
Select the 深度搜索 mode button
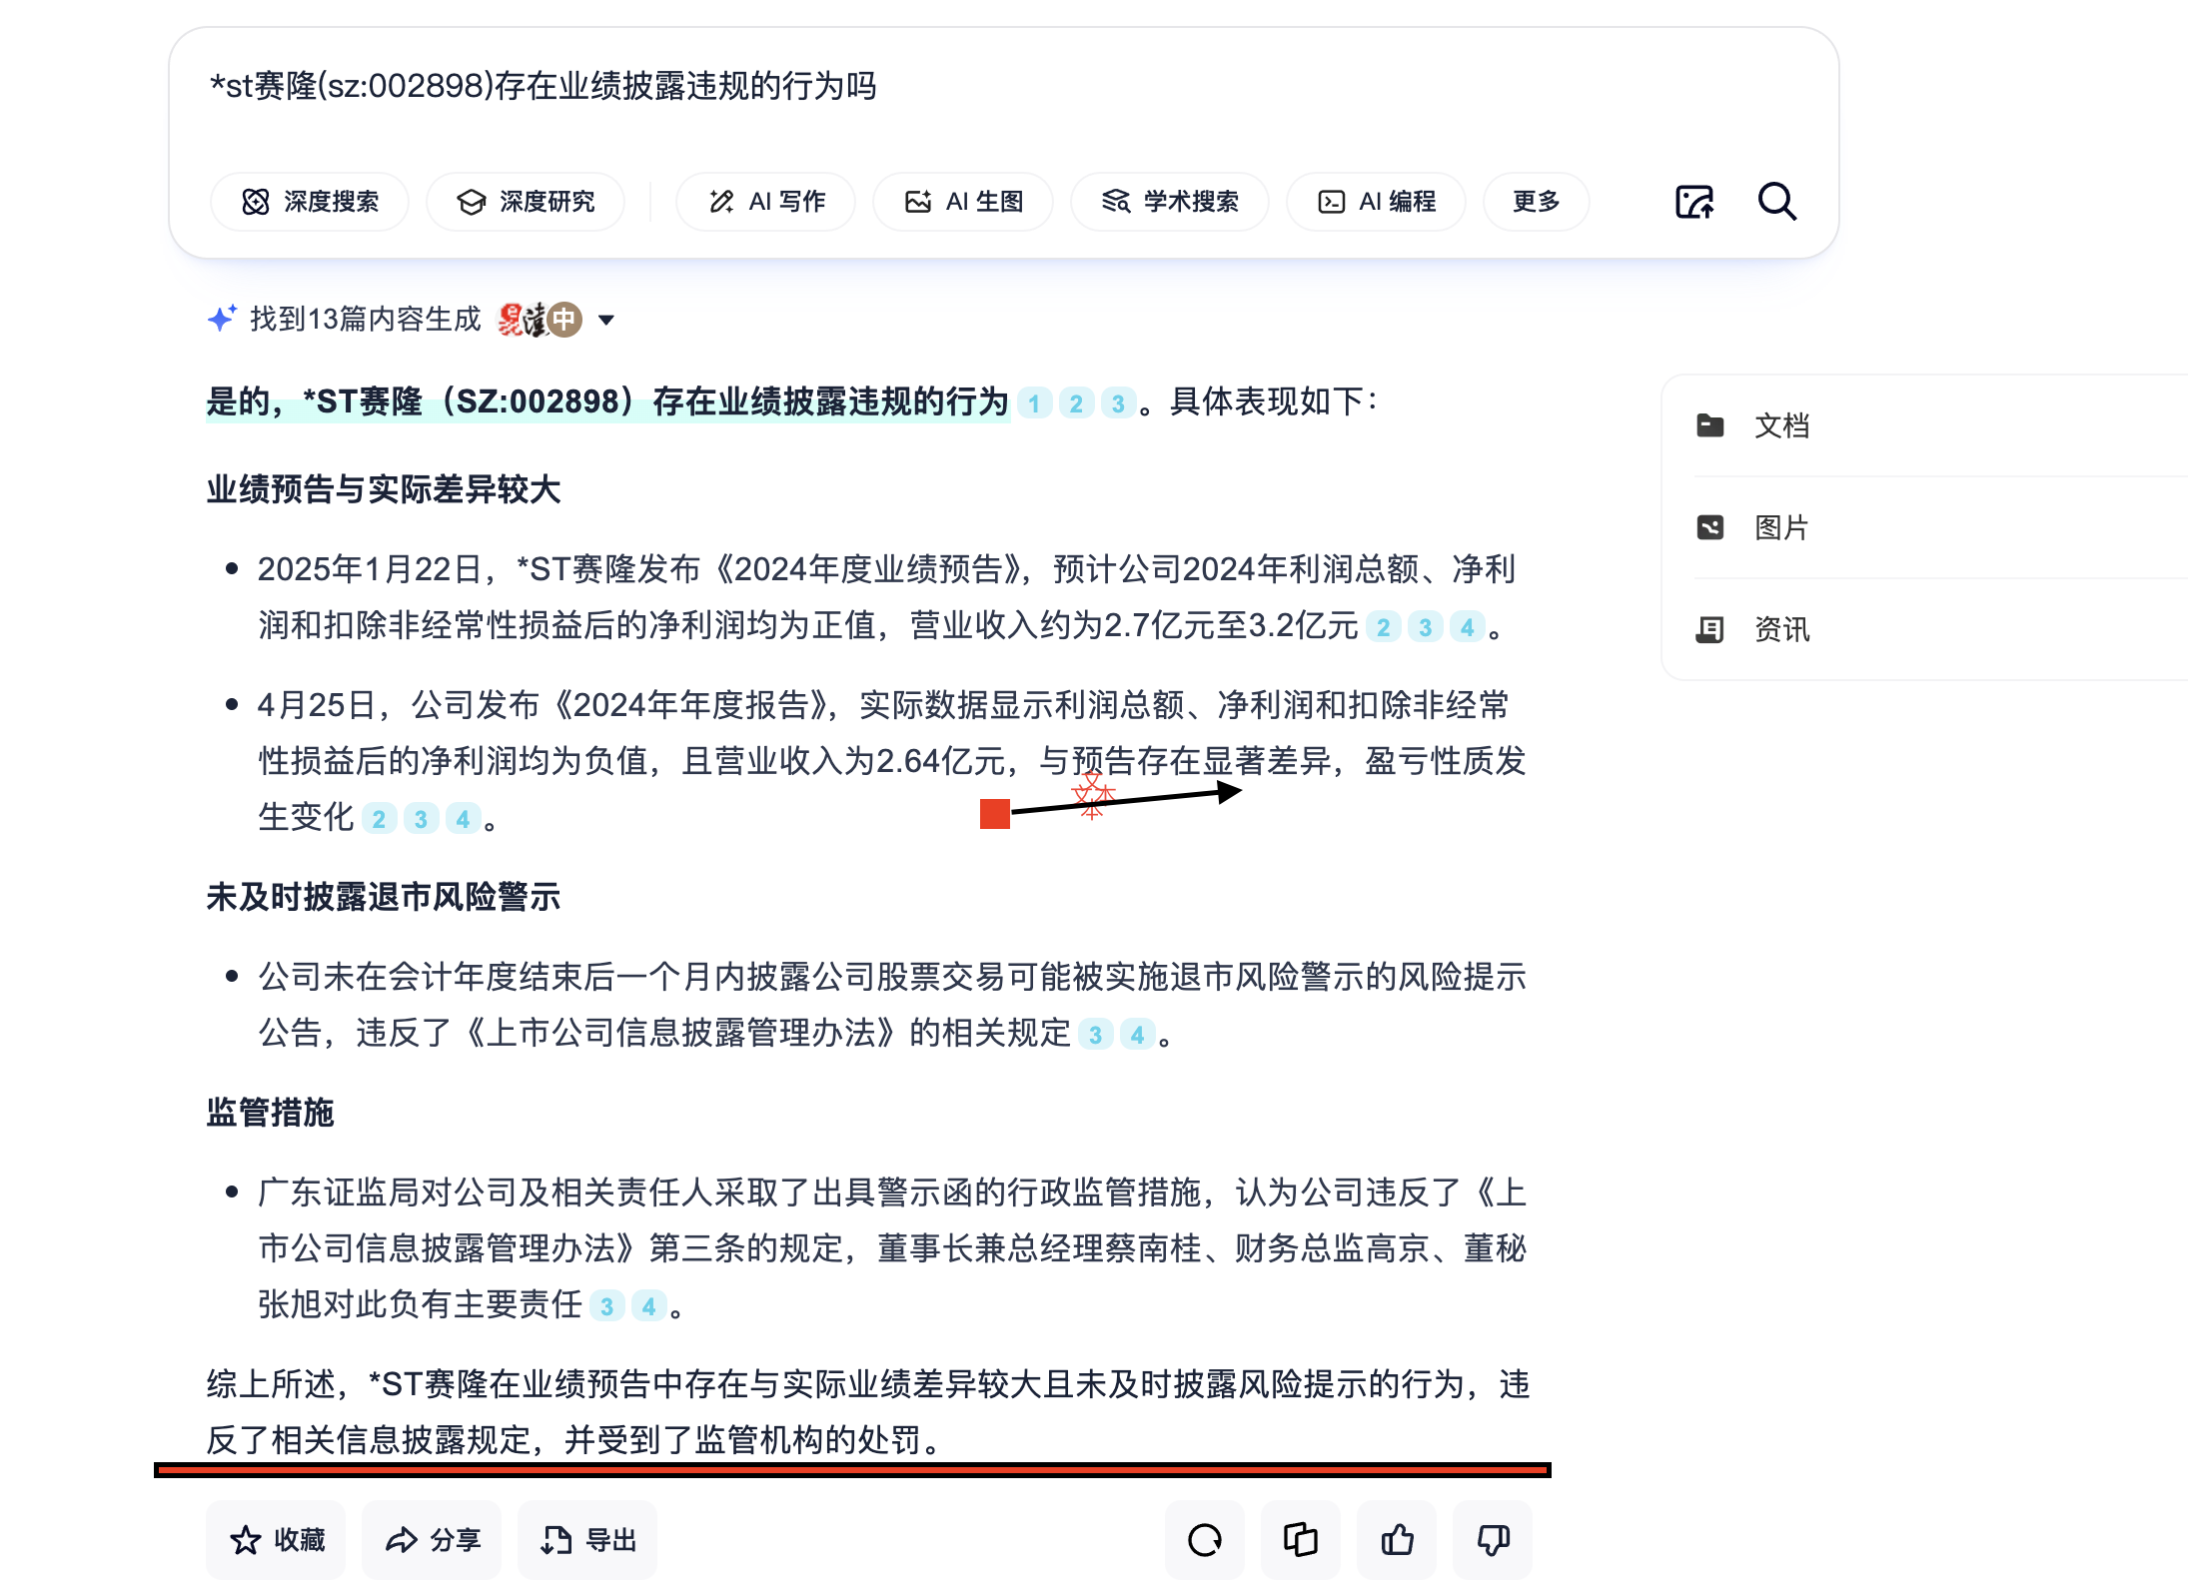310,202
